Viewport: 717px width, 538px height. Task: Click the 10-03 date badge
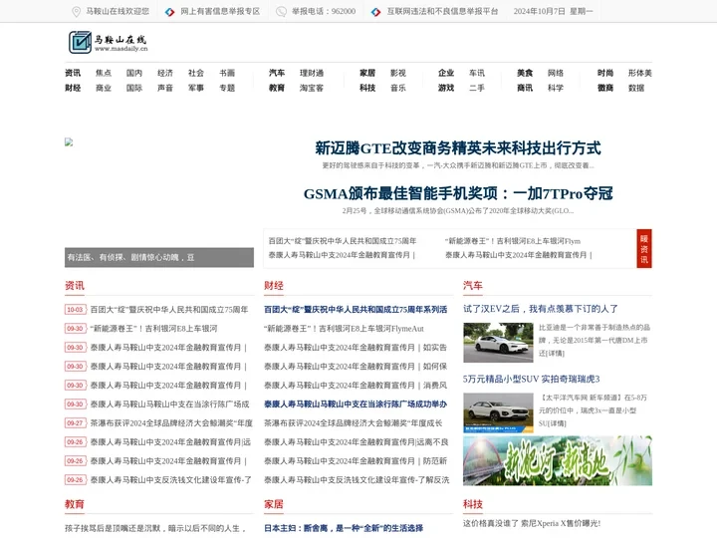coord(75,310)
